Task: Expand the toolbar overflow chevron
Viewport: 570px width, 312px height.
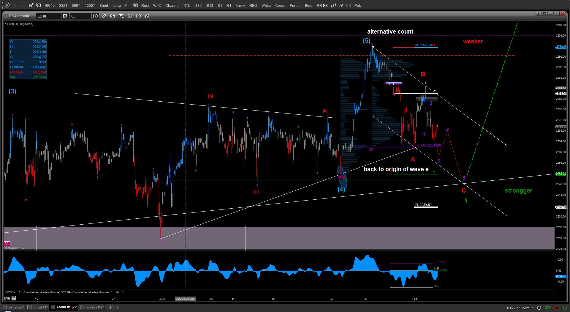Action: pos(126,5)
